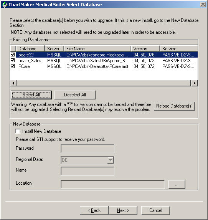Screen dimensions: 208x220
Task: Click the ChartMaker app icon in title bar
Action: click(5, 5)
